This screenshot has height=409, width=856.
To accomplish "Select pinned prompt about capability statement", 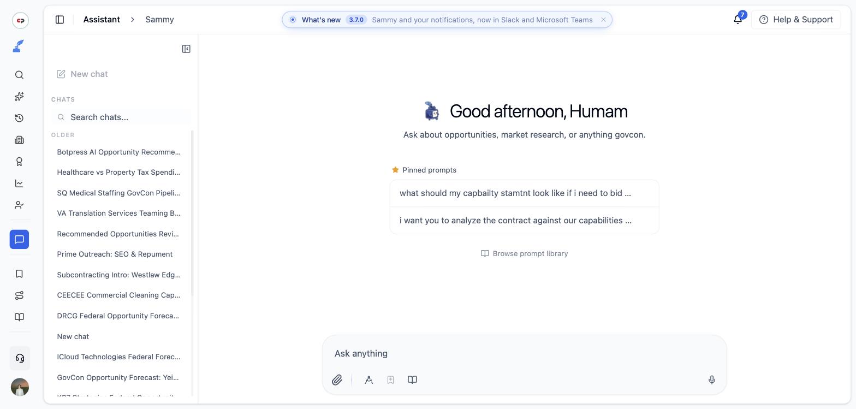I will [x=524, y=193].
